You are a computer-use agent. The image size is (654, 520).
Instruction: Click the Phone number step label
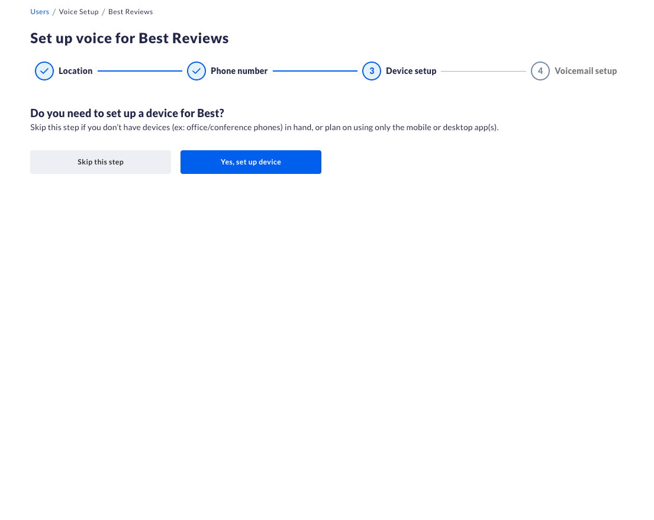[239, 70]
